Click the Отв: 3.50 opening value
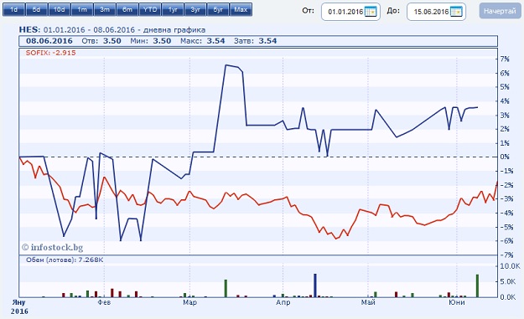The width and height of the screenshot is (524, 319). click(101, 41)
